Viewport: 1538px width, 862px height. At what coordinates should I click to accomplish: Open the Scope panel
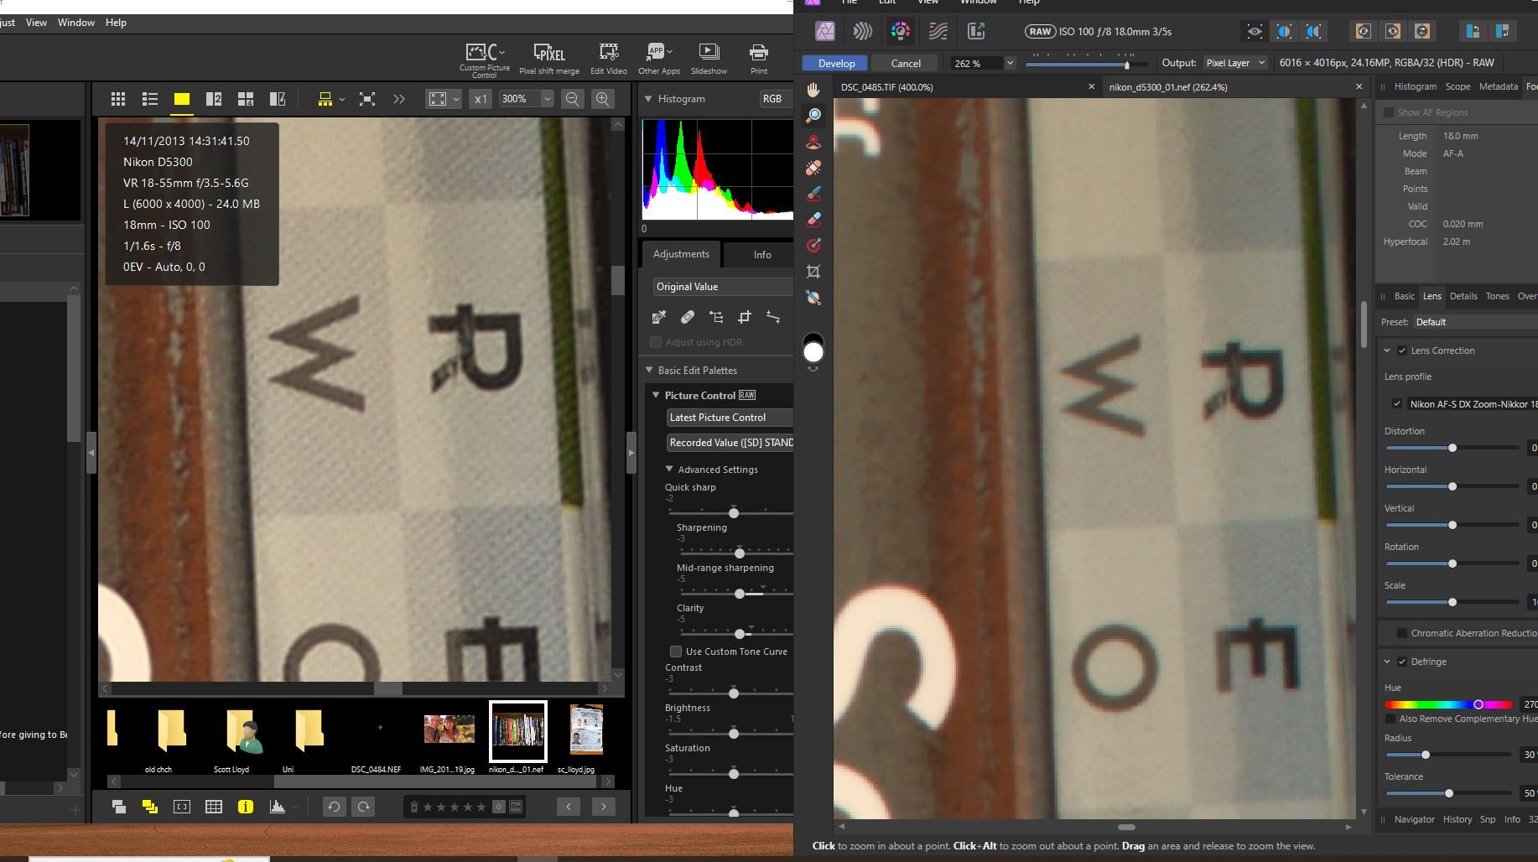pos(1457,86)
